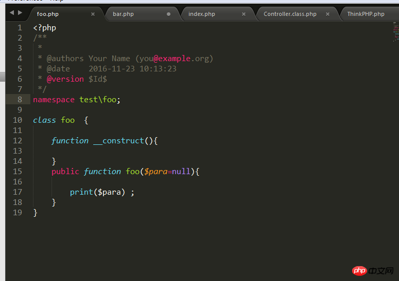Click line number 15 in the gutter
399x281 pixels.
point(18,172)
